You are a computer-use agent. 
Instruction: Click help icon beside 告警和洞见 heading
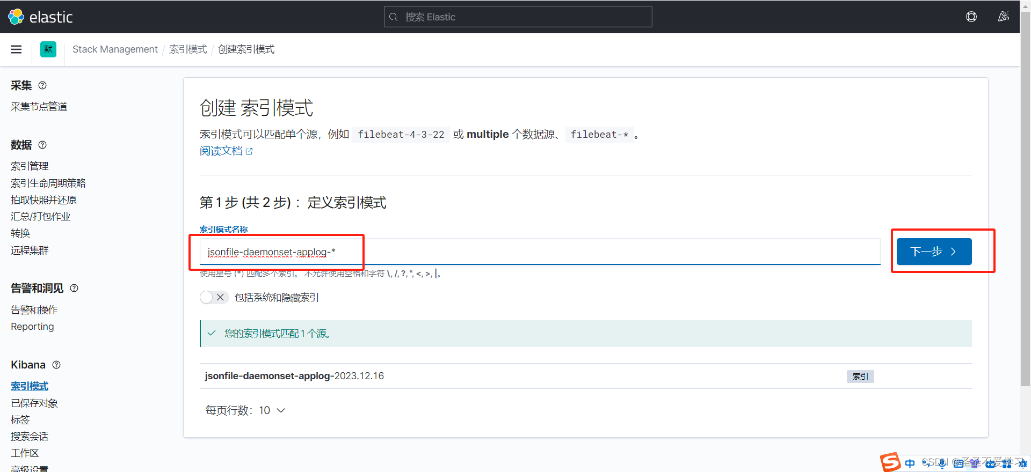pyautogui.click(x=74, y=288)
